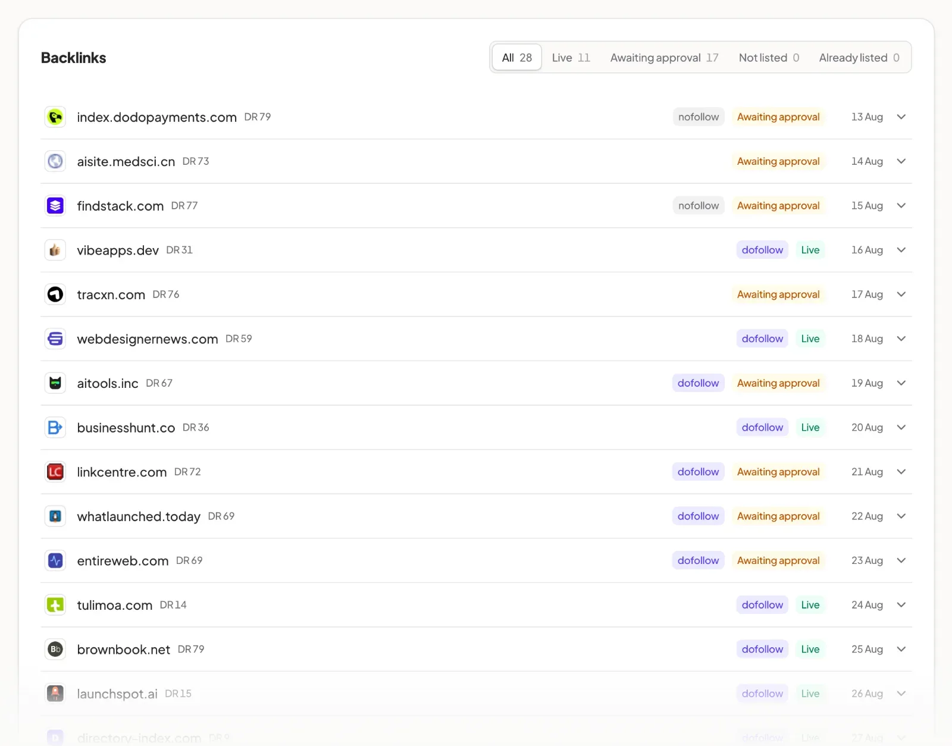Open the tracxn.com domain link

[x=111, y=294]
